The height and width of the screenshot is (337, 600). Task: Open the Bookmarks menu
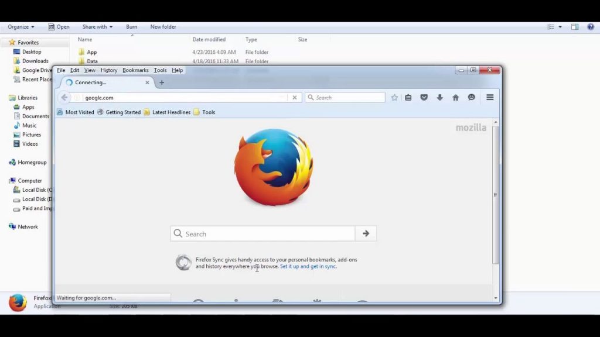click(x=135, y=70)
